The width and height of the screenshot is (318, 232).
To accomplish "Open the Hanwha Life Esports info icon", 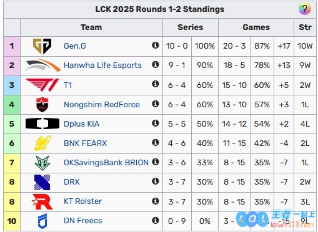I will [156, 64].
